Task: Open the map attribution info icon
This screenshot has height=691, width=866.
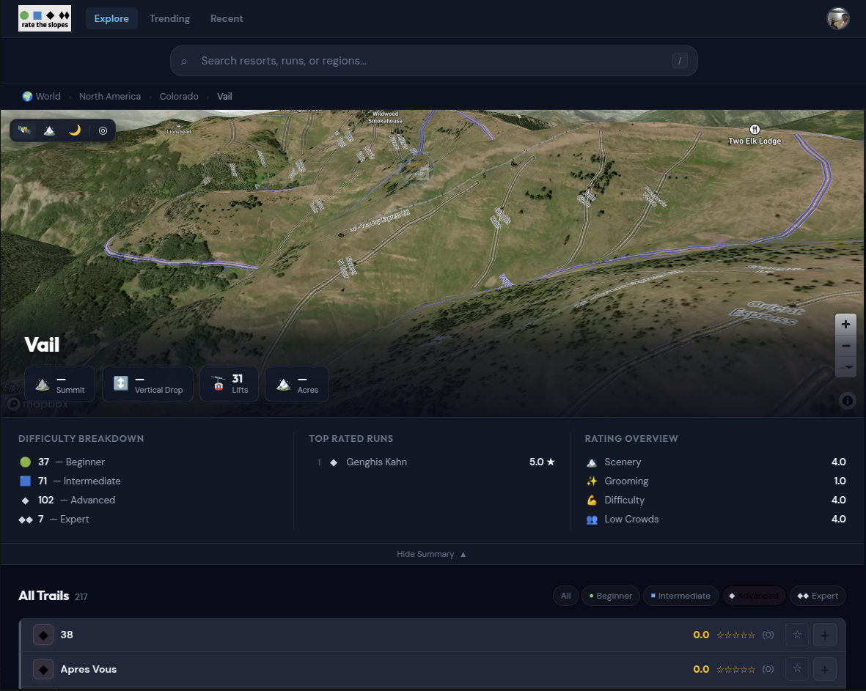Action: click(x=847, y=401)
